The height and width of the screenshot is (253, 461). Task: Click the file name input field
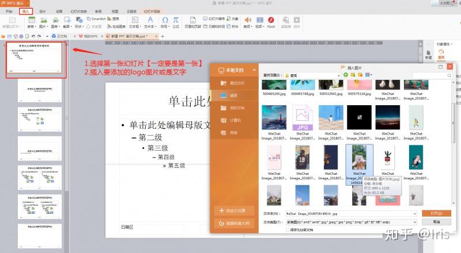pyautogui.click(x=350, y=214)
